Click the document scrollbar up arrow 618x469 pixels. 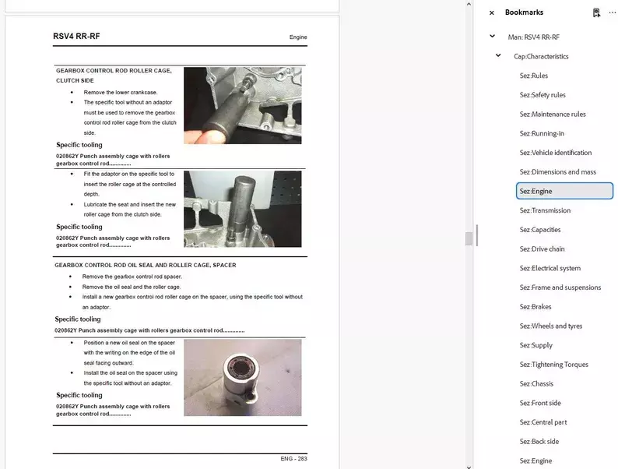[x=469, y=5]
